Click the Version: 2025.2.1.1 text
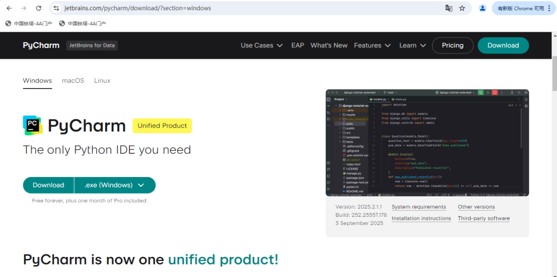The height and width of the screenshot is (277, 557). click(x=358, y=207)
